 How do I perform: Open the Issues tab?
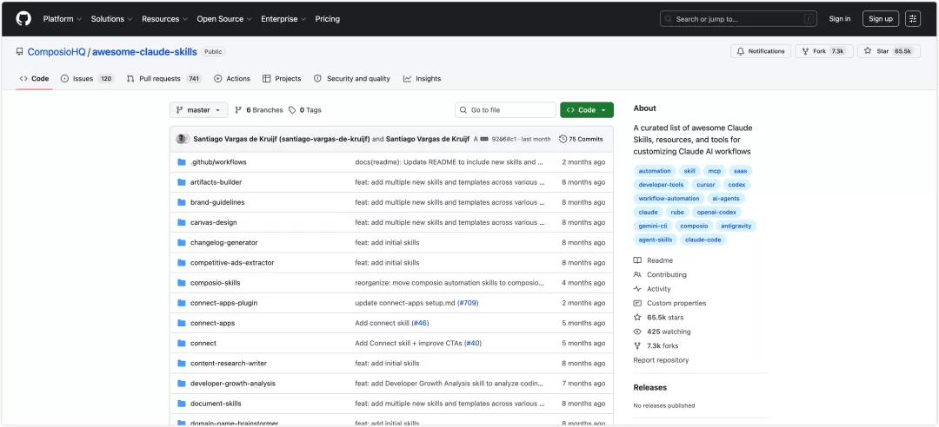(x=88, y=79)
